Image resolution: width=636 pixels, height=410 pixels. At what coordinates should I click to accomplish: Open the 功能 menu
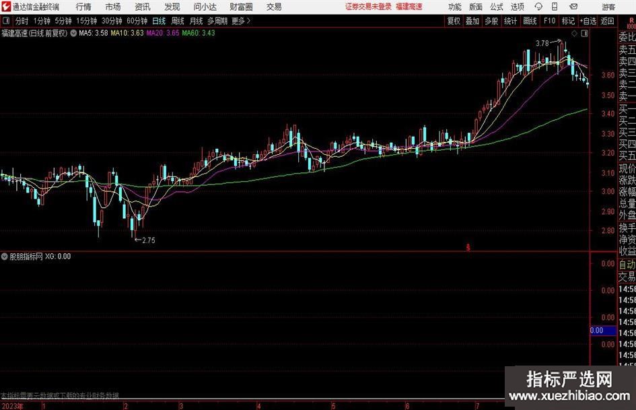click(x=455, y=7)
